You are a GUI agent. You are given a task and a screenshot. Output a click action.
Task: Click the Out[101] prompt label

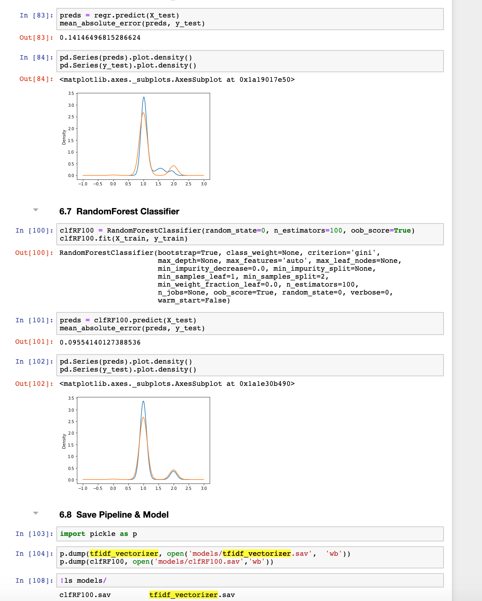point(34,342)
